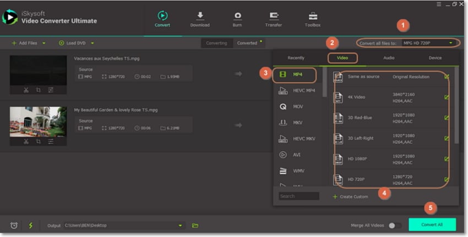Open the Burn section
Screen dimensions: 468x237
point(237,19)
